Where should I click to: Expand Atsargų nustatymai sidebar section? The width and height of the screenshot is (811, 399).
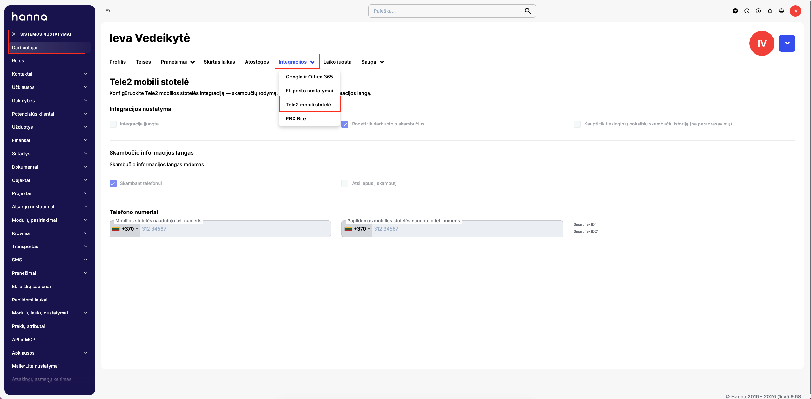(50, 207)
